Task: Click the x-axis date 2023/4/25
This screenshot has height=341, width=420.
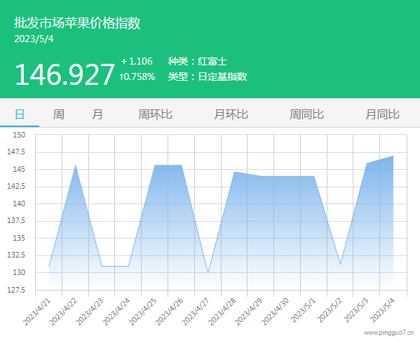Action: (x=143, y=312)
